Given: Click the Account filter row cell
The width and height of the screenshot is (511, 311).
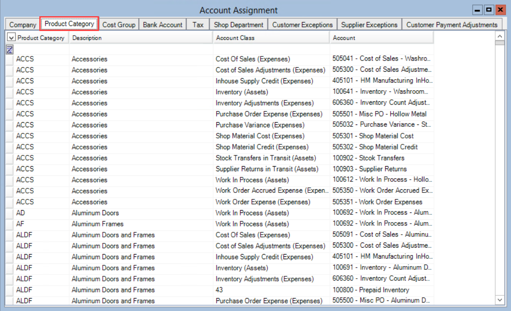Looking at the screenshot, I should (x=382, y=50).
